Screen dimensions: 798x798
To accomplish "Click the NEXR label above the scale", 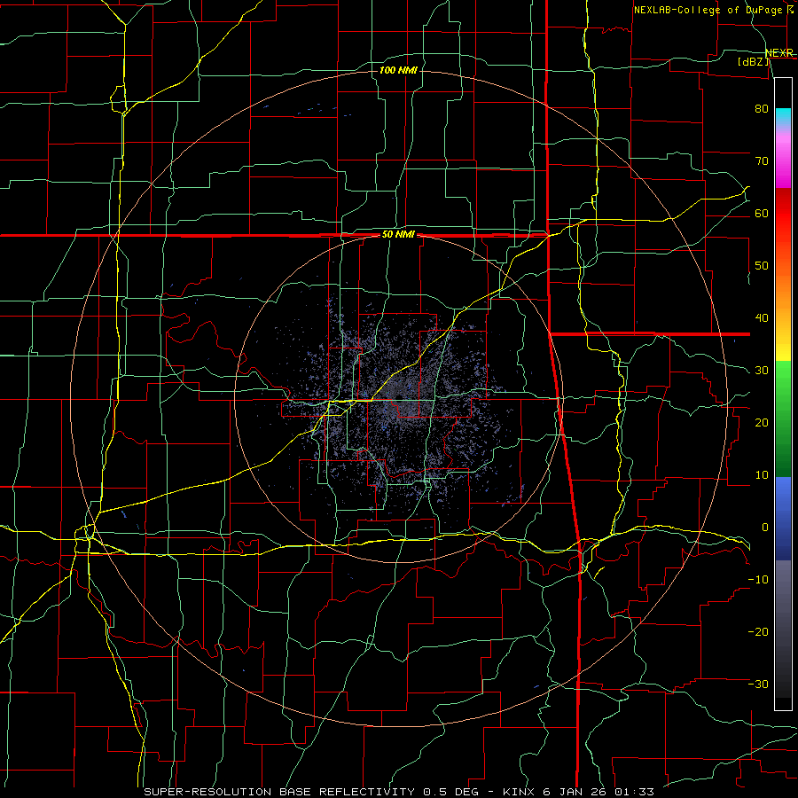I will click(x=778, y=53).
